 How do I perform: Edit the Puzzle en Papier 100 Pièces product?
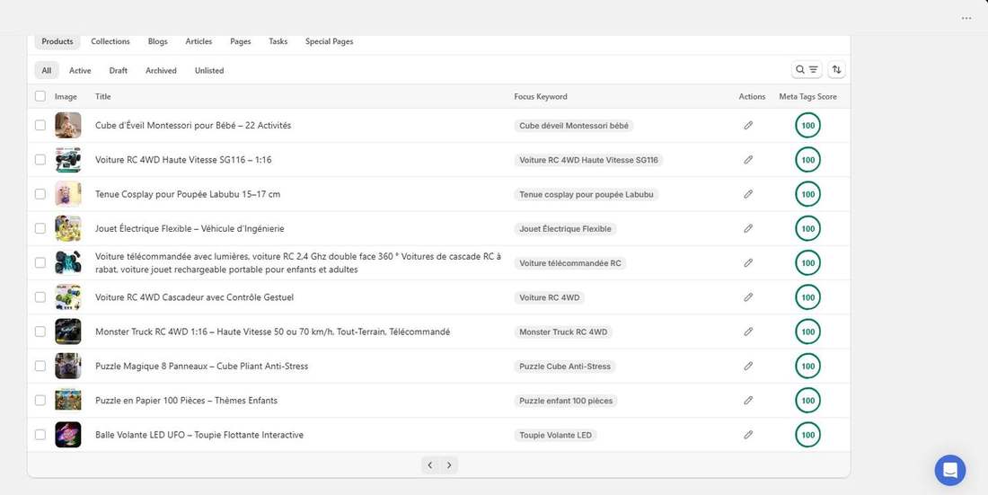coord(748,401)
